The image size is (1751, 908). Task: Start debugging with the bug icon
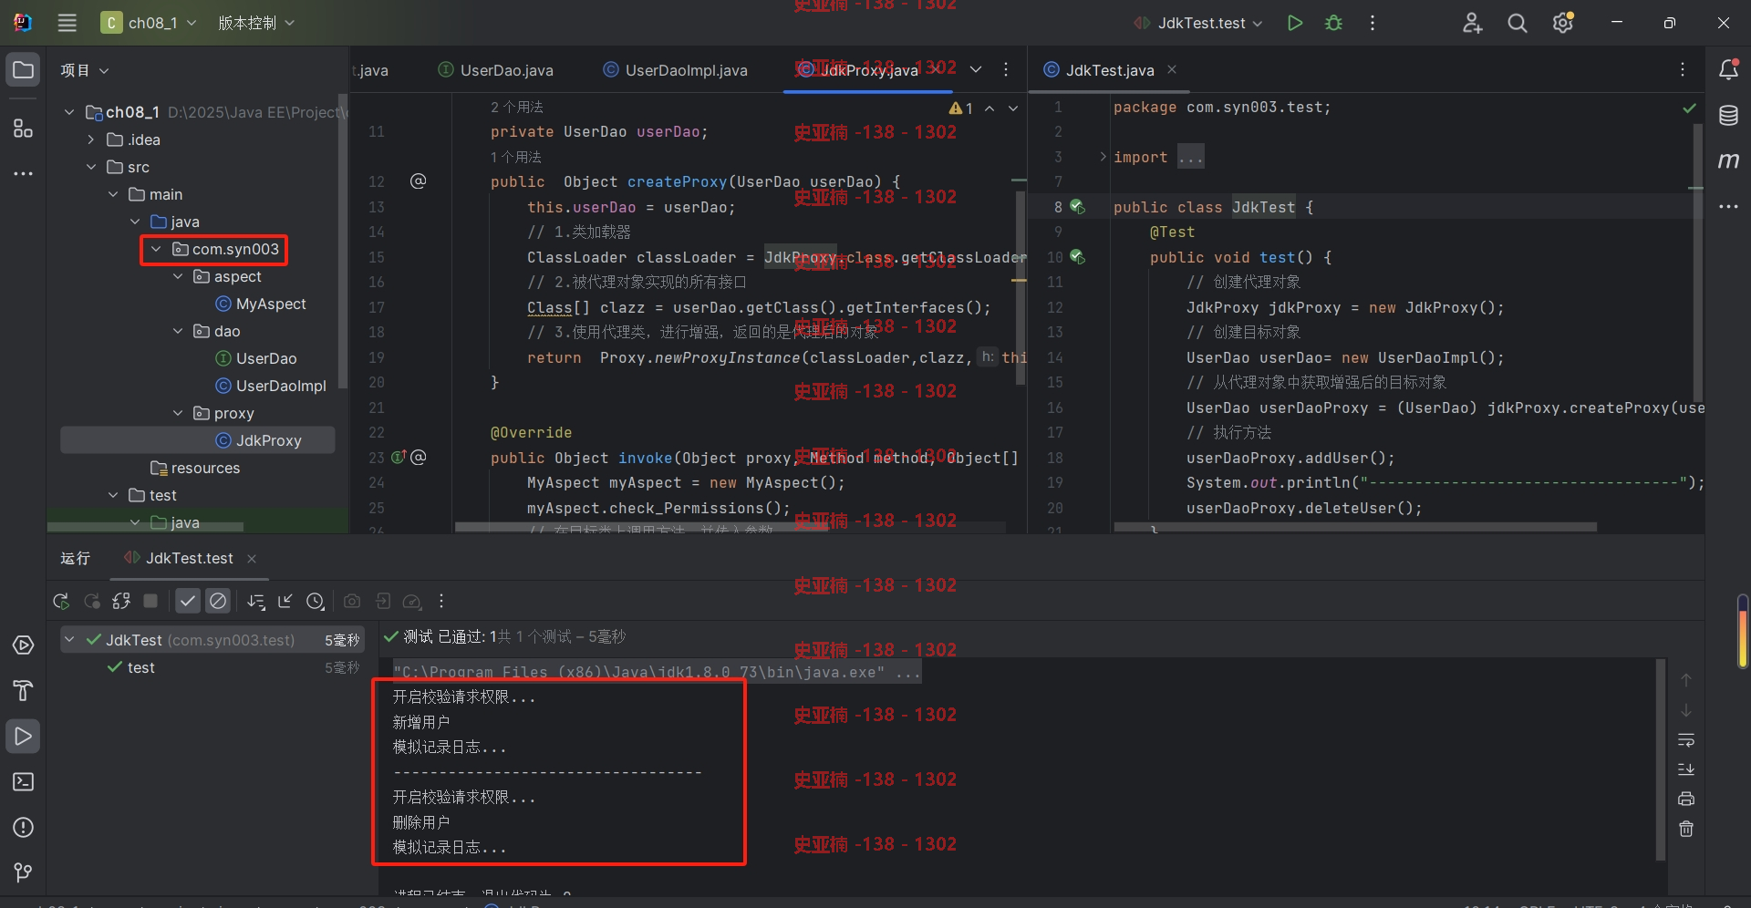coord(1333,23)
